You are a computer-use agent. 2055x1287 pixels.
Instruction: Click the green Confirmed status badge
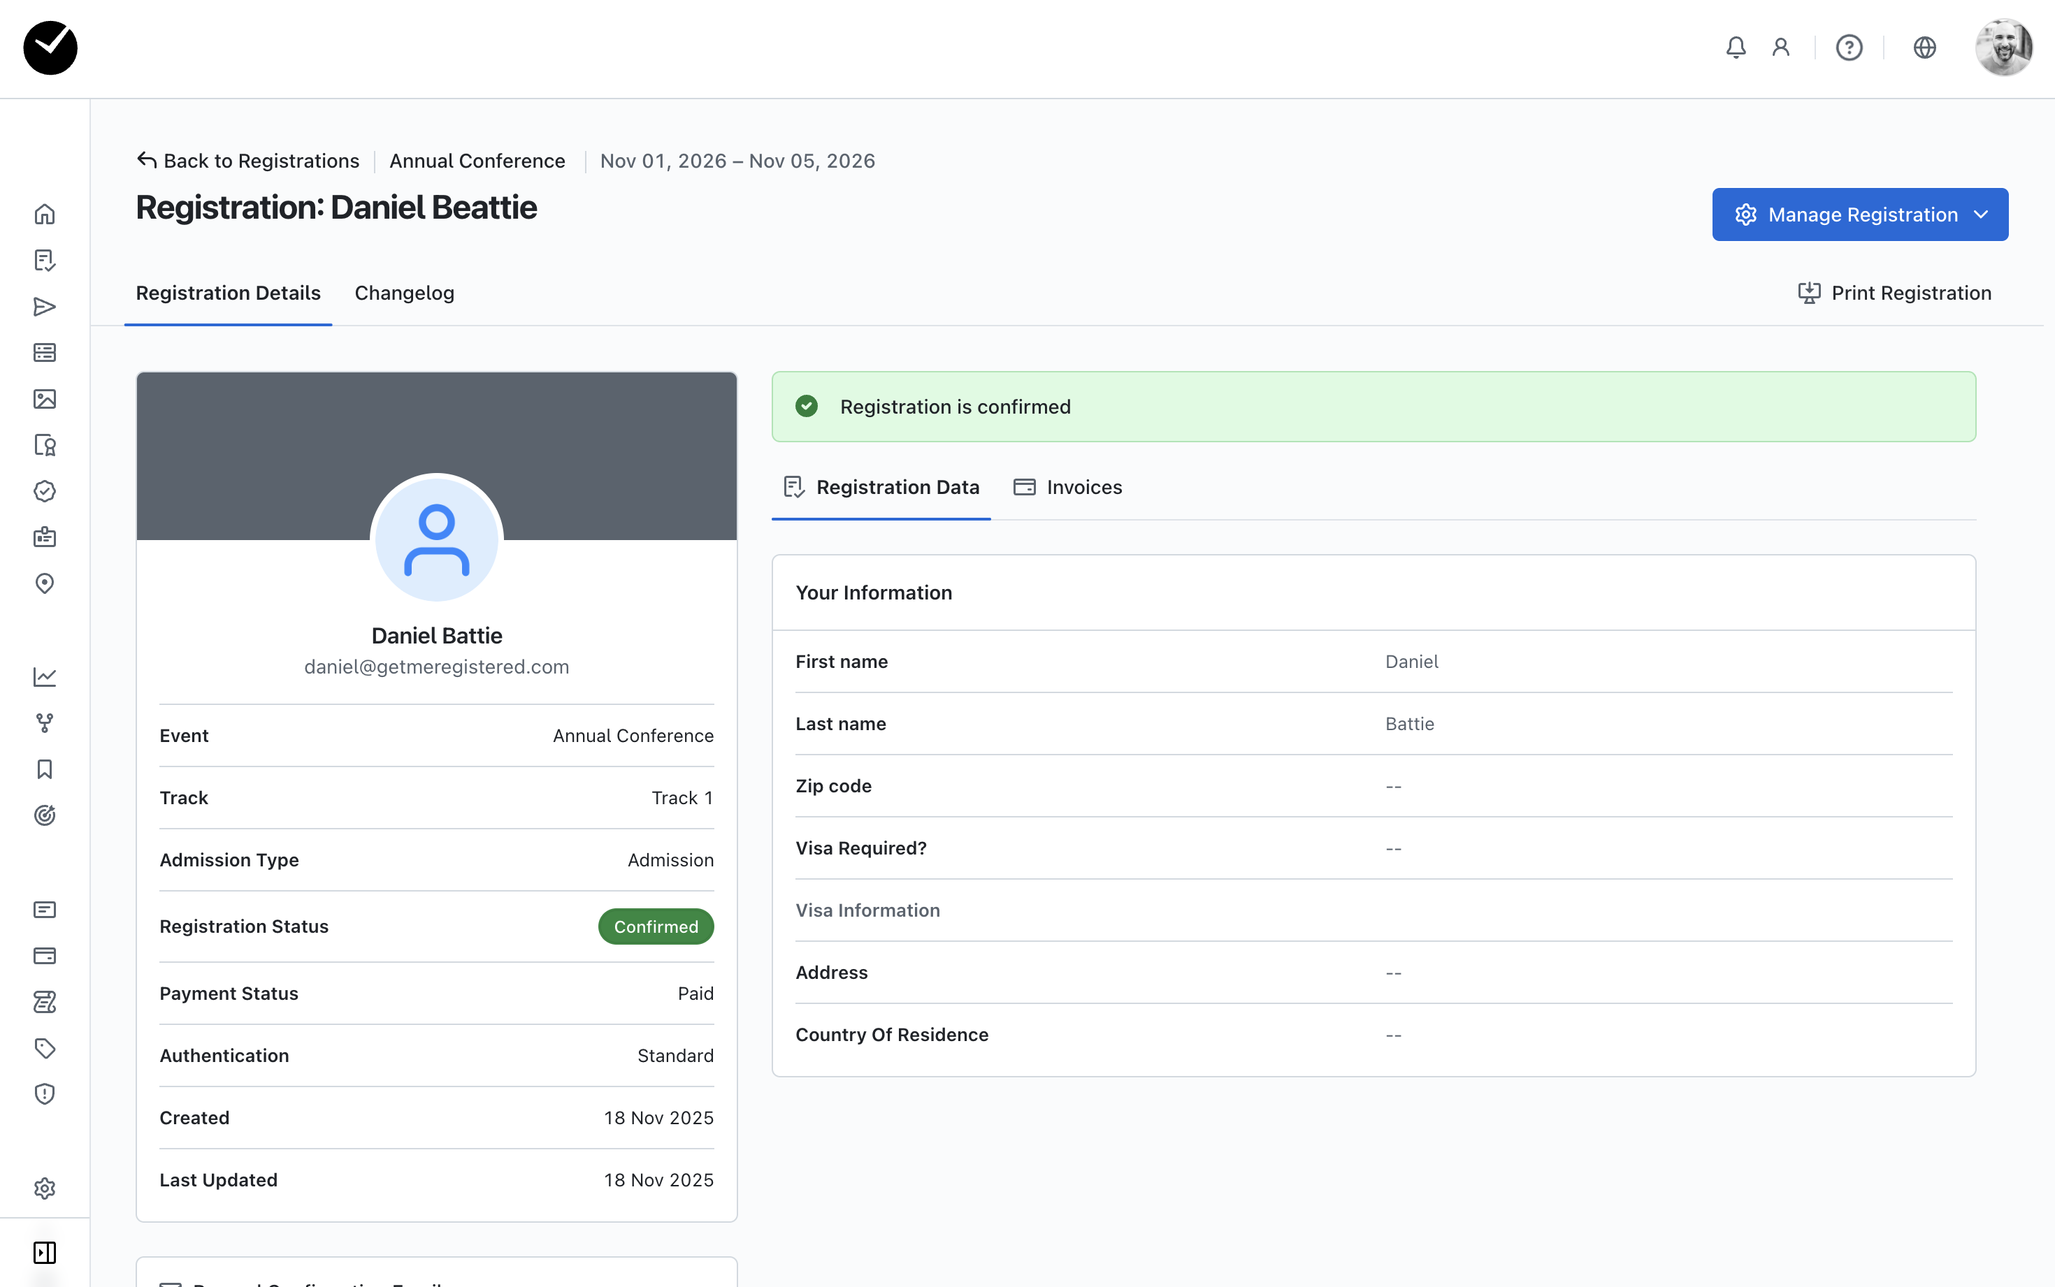click(x=656, y=926)
